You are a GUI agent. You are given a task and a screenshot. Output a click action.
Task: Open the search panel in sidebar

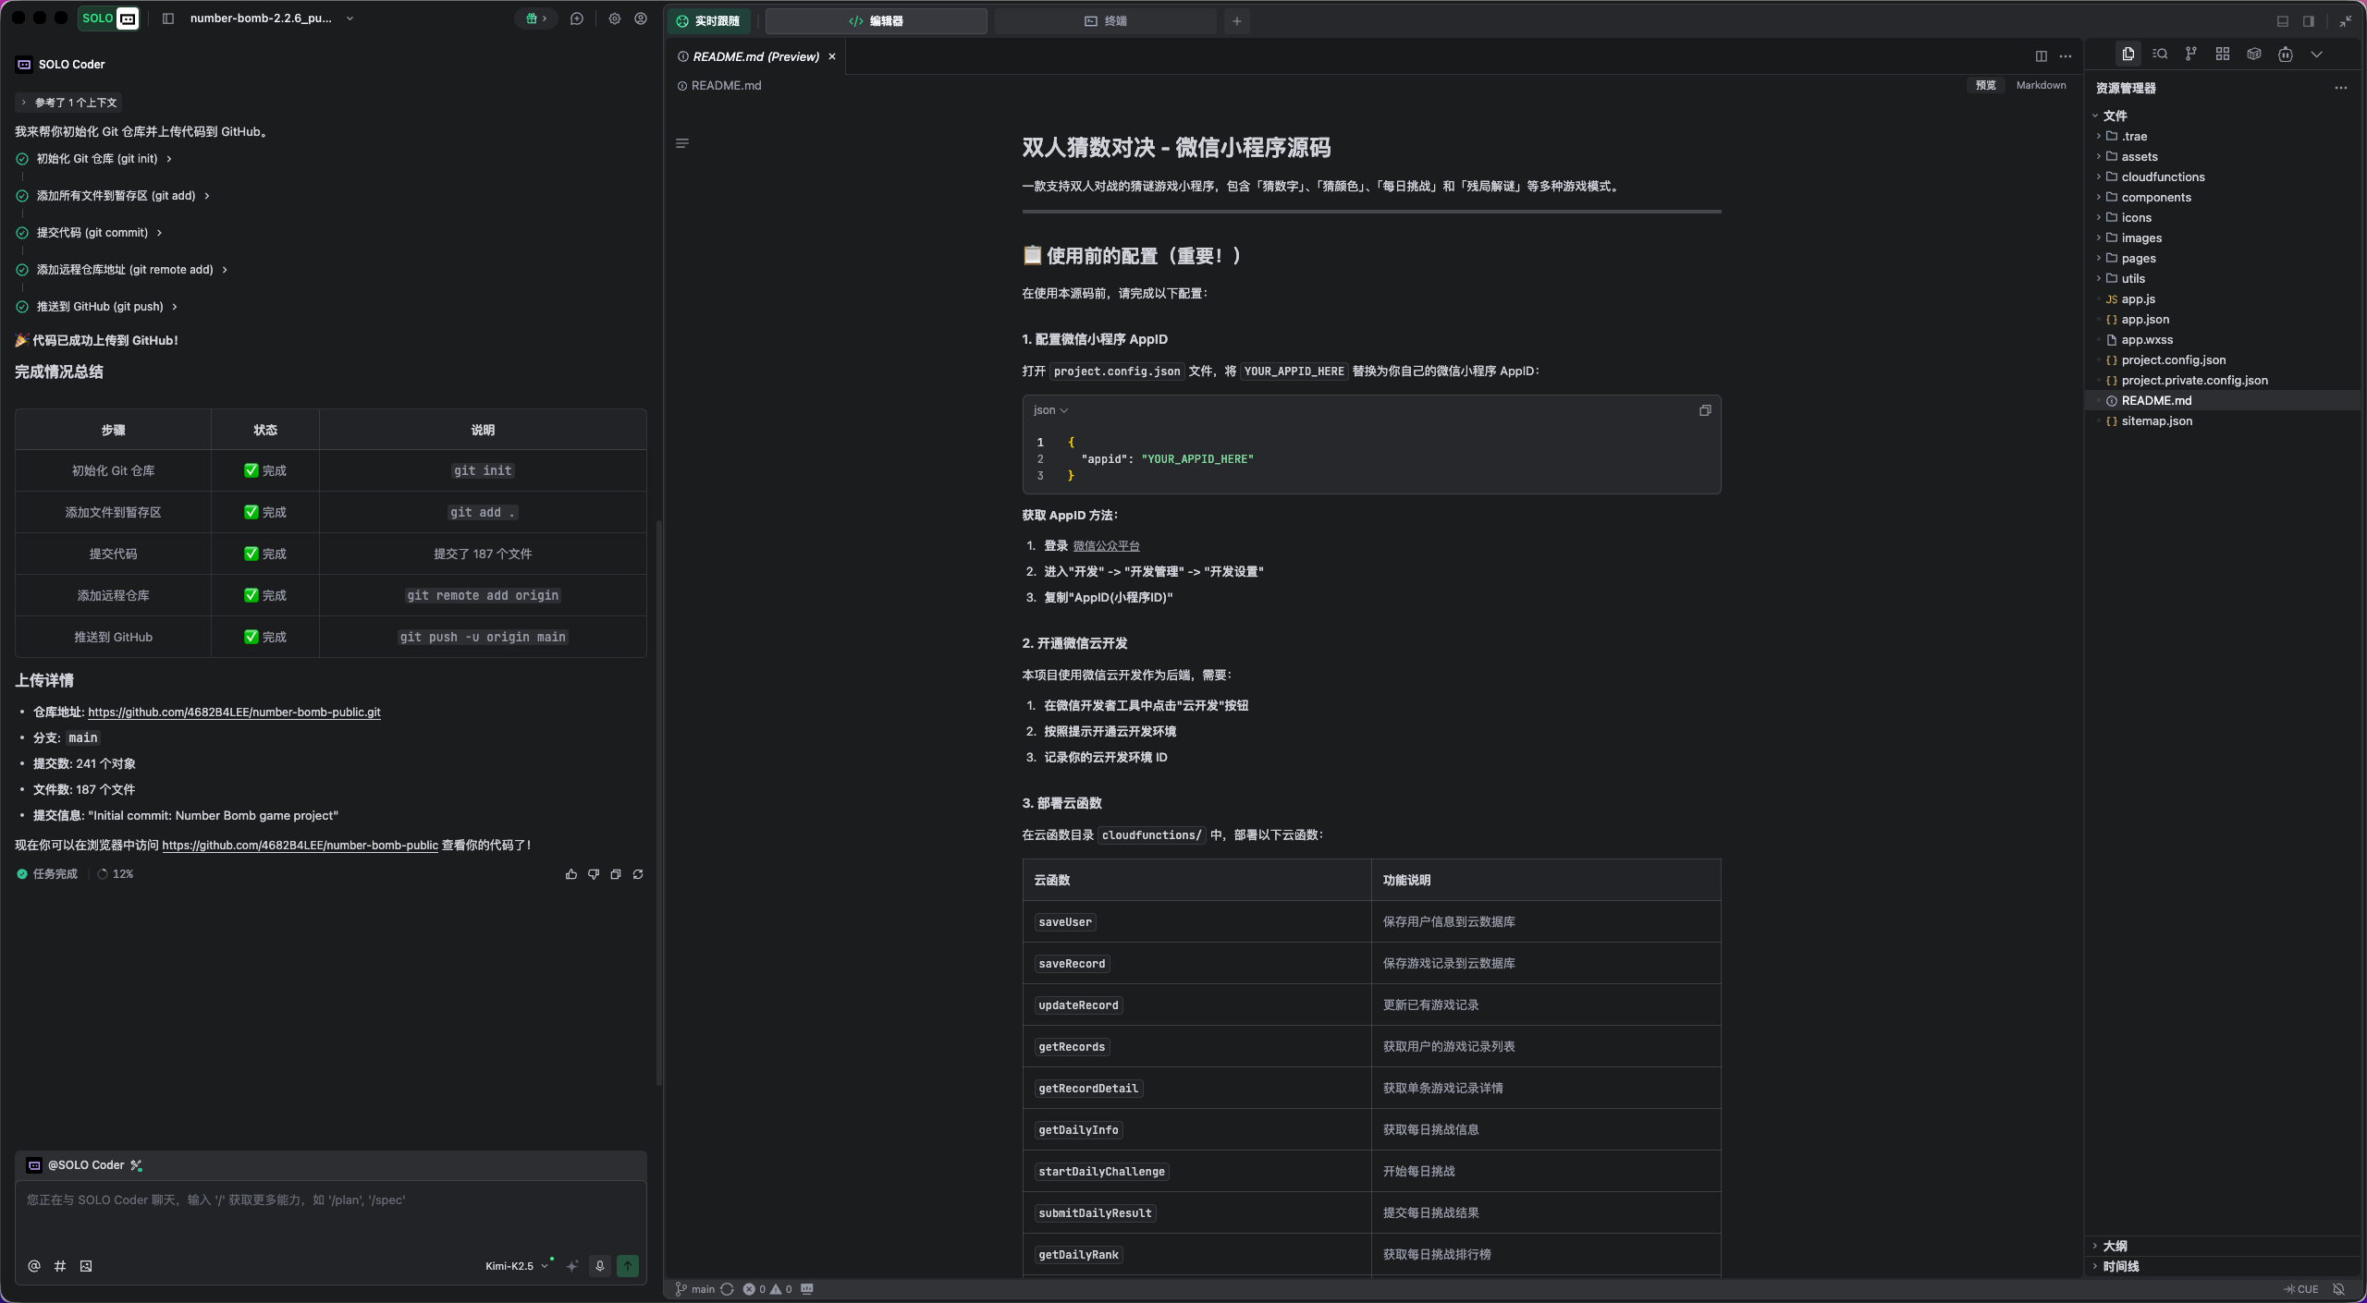pos(2159,55)
